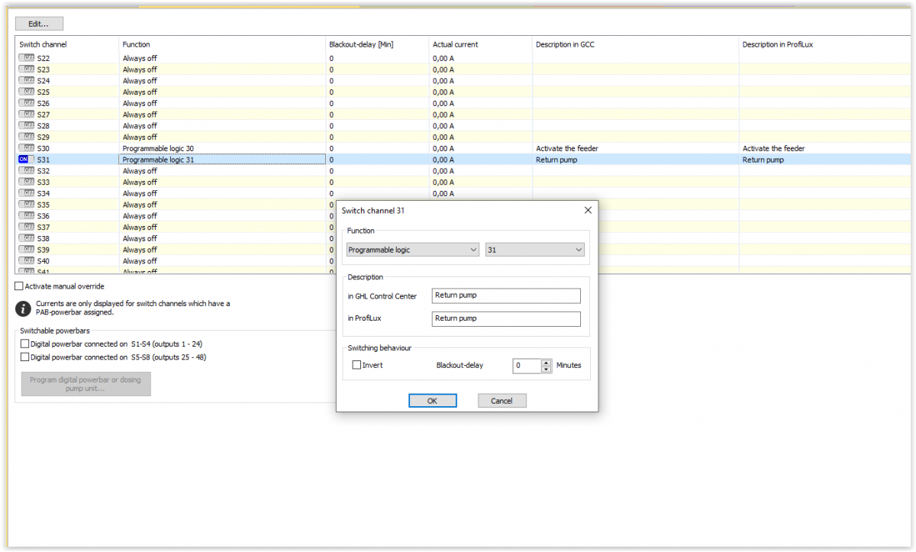The image size is (916, 552).
Task: Click the 'in ProfiLux' description field
Action: click(506, 318)
